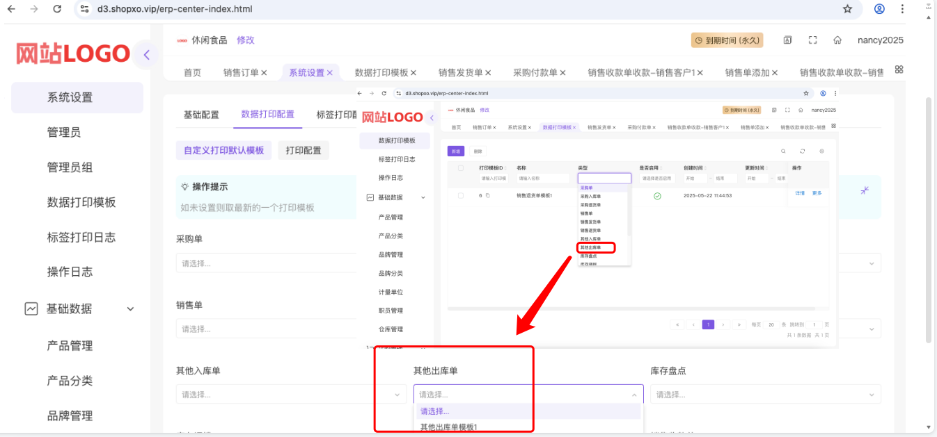This screenshot has height=437, width=937.
Task: Click the browser address bar URL
Action: [175, 9]
